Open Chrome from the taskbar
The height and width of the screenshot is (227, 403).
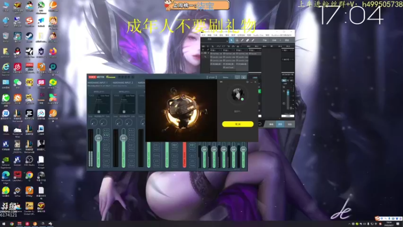point(12,224)
